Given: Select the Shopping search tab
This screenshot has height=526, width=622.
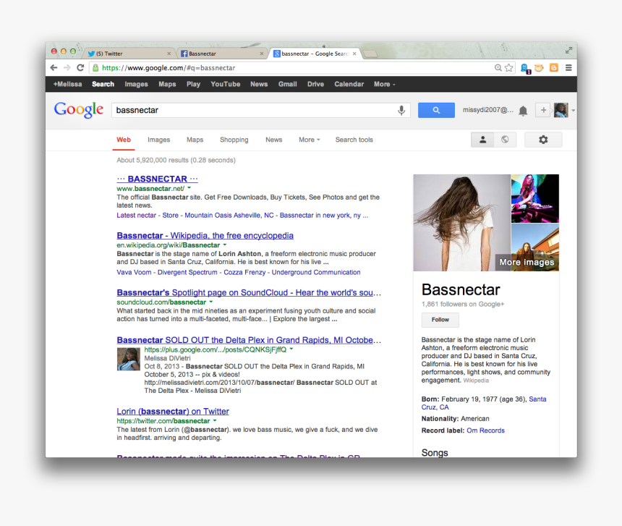Looking at the screenshot, I should (234, 140).
